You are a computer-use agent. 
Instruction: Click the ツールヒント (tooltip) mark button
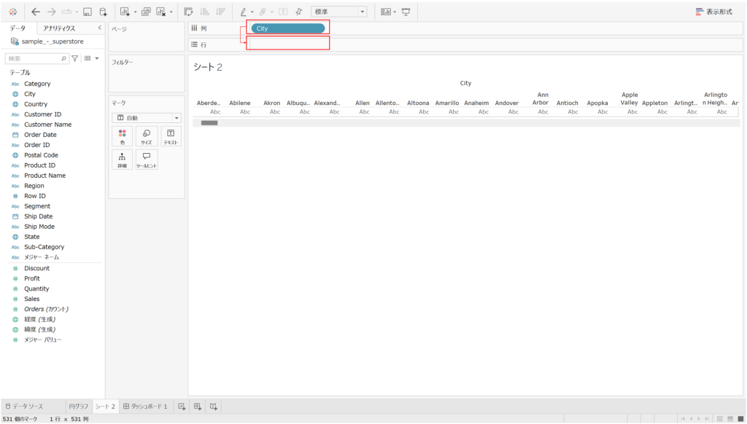click(146, 160)
